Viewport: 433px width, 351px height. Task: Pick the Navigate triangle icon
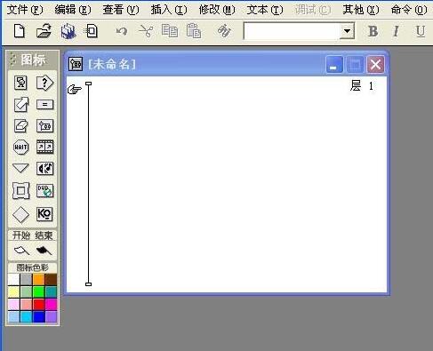(20, 168)
